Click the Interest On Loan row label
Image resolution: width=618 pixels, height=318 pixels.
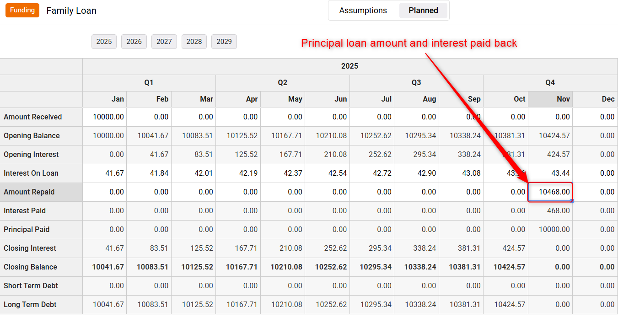(41, 173)
